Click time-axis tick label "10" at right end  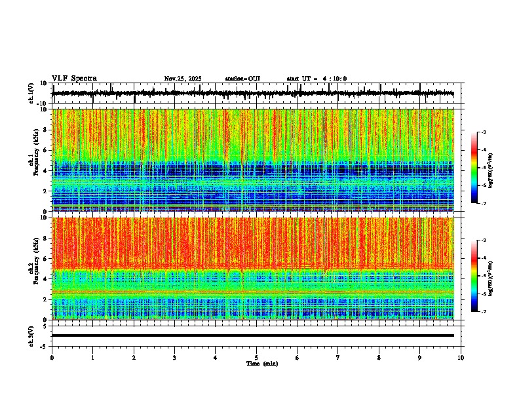pyautogui.click(x=461, y=358)
